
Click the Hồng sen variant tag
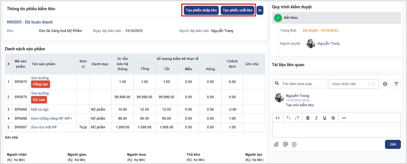[x=40, y=84]
